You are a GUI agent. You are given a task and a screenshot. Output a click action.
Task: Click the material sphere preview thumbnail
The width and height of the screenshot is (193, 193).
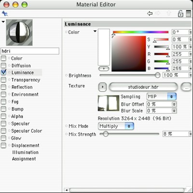coord(19,32)
